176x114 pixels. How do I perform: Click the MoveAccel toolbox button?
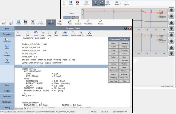[x=114, y=71]
